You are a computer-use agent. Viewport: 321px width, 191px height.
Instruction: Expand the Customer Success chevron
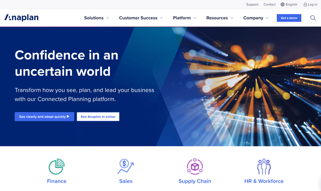coord(161,18)
